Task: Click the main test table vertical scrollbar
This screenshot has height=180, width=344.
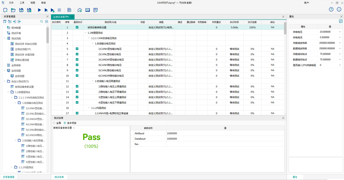Action: tap(285, 29)
